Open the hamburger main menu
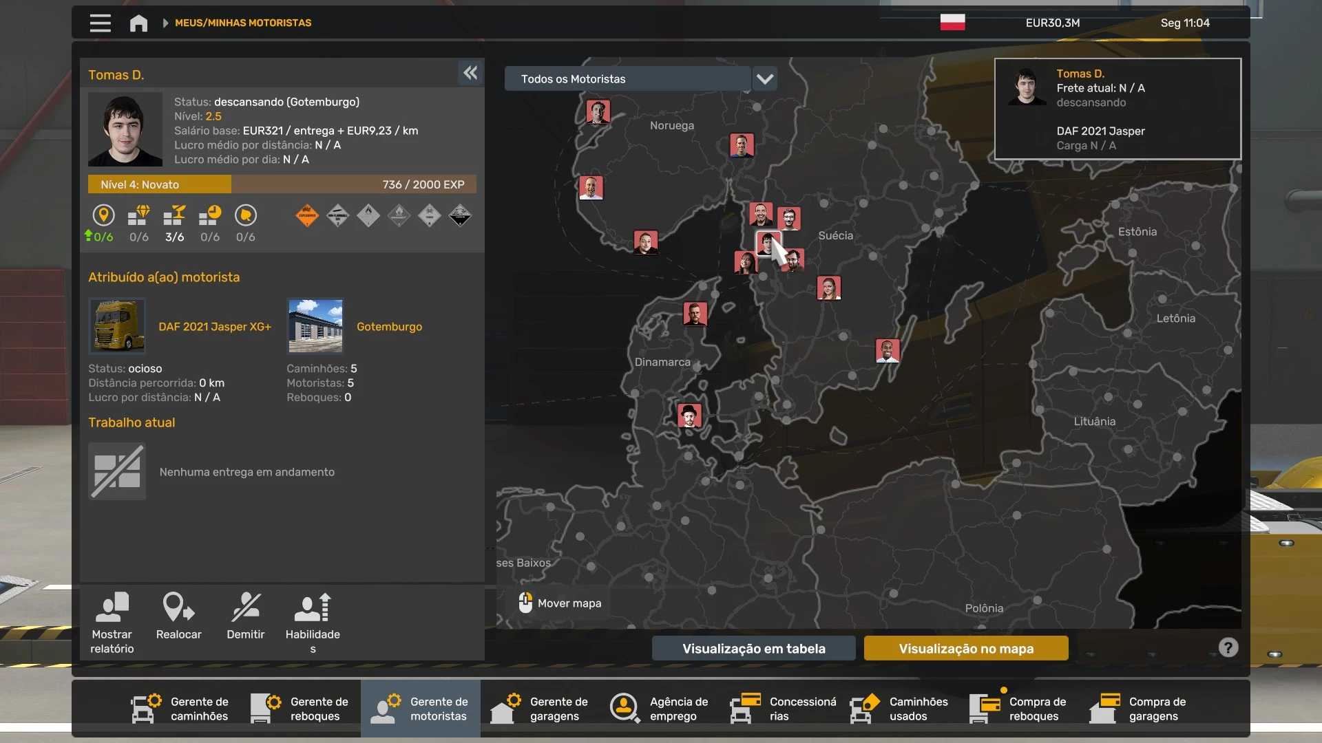 coord(101,23)
